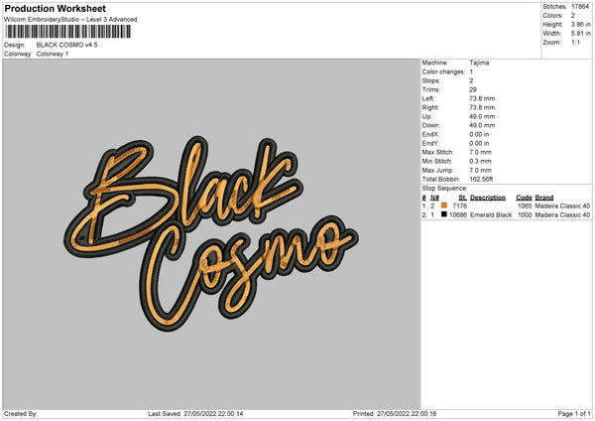Click stitch count 7176 in row one

[x=459, y=206]
